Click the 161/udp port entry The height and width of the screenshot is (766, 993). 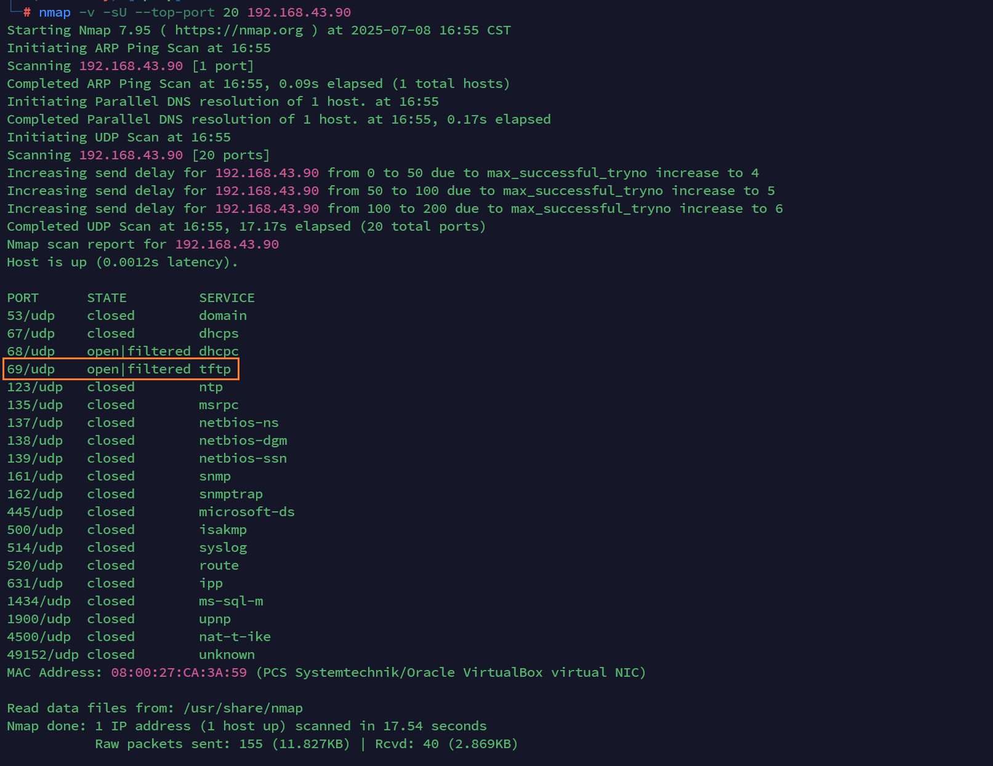click(34, 476)
